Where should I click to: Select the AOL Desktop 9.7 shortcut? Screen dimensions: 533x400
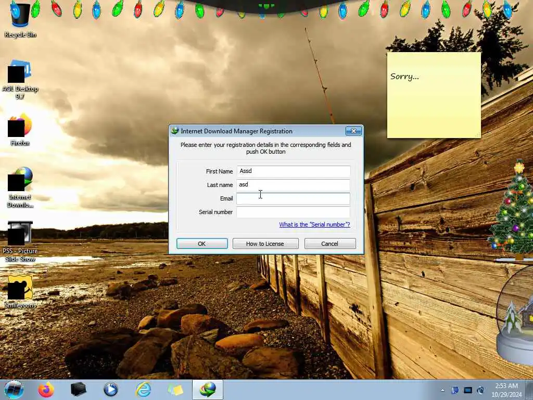click(20, 80)
